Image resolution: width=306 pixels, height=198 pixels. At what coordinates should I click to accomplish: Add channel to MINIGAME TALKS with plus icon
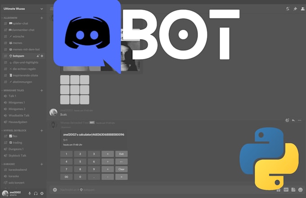(41, 91)
